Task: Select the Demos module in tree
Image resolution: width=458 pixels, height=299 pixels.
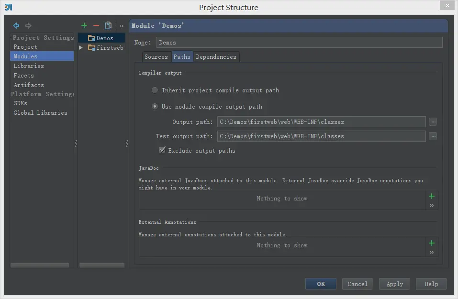Action: click(x=101, y=38)
